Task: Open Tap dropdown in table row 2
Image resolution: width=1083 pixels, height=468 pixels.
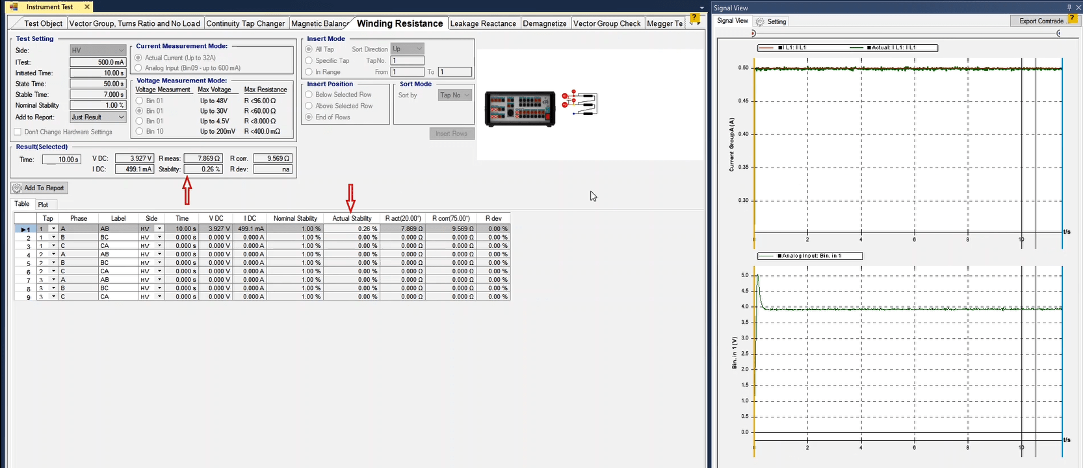Action: click(x=53, y=238)
